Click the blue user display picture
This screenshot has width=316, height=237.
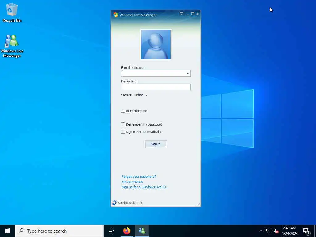(156, 44)
